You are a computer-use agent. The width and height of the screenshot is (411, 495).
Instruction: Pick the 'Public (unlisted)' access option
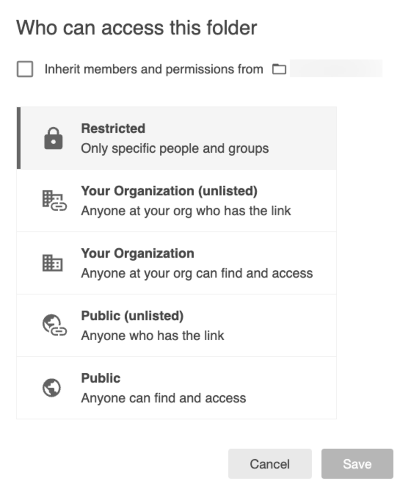click(x=177, y=325)
